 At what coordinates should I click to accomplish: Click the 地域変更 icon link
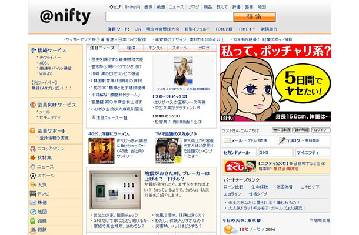pyautogui.click(x=320, y=220)
